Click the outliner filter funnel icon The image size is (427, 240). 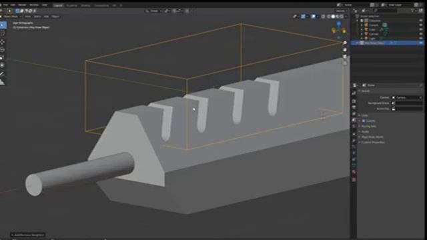coord(413,11)
